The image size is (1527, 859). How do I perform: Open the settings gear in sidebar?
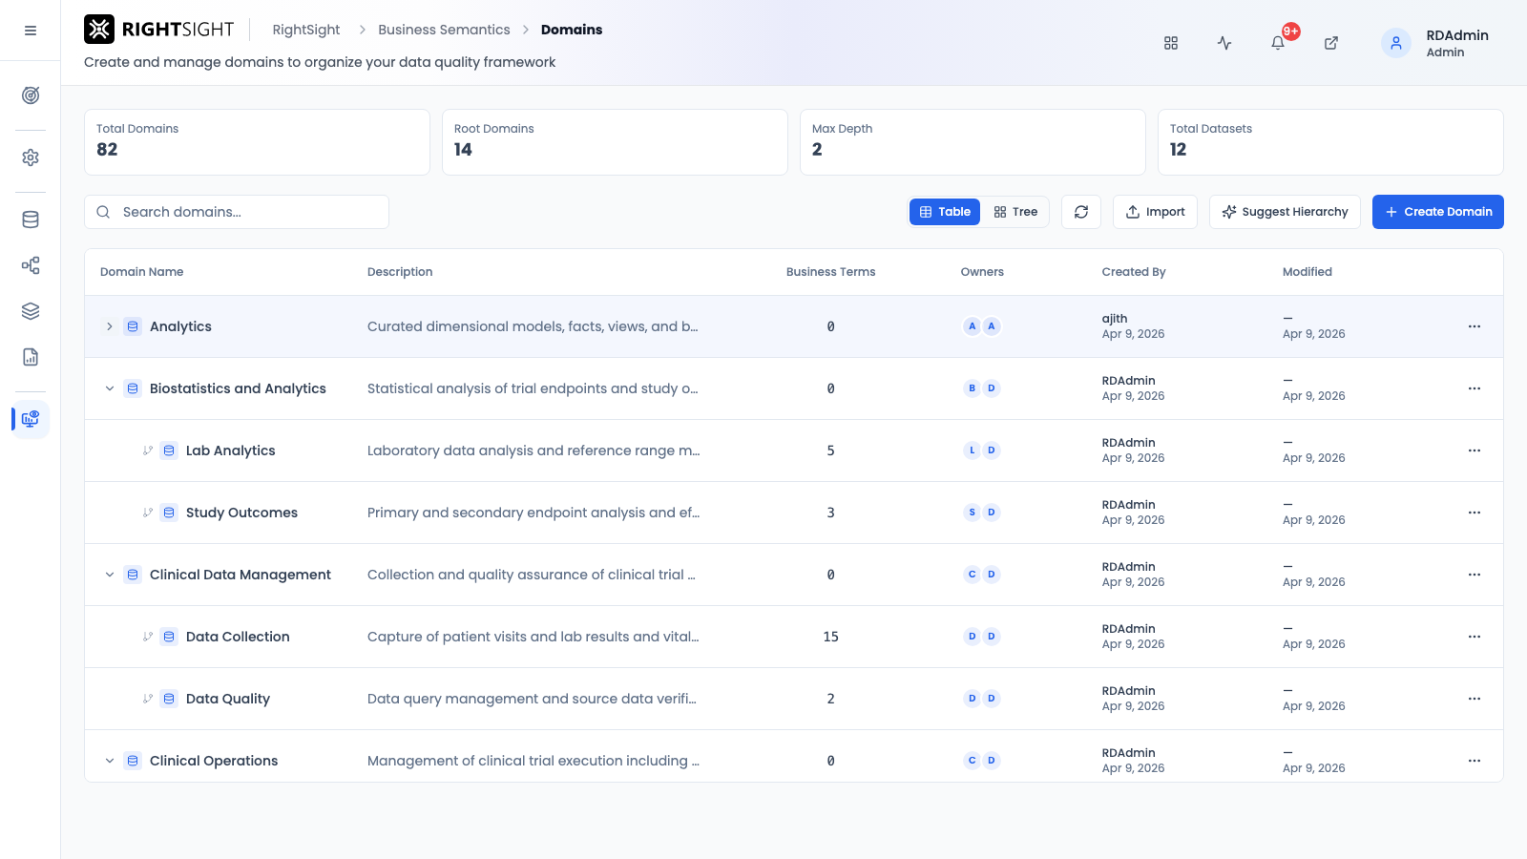click(x=31, y=157)
